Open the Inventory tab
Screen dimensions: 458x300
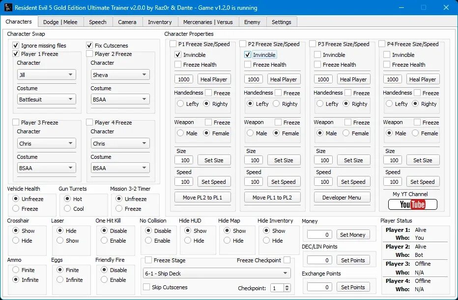click(160, 22)
